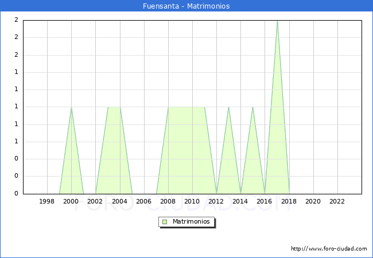Open the foro-ciudad.com link

[x=329, y=249]
